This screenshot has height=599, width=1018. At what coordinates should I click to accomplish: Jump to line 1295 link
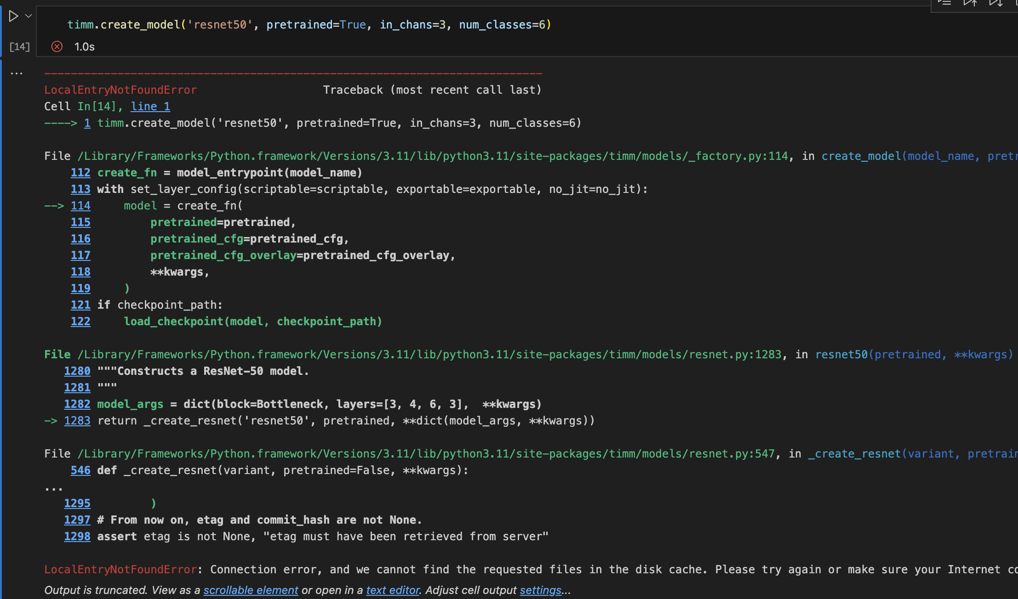coord(77,503)
